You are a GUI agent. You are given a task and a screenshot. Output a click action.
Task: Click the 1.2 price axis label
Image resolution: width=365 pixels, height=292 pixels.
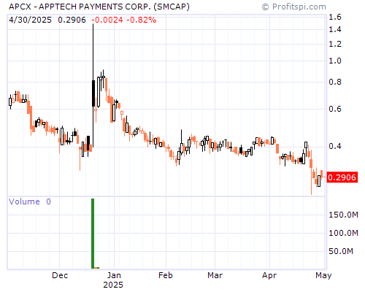coord(335,44)
